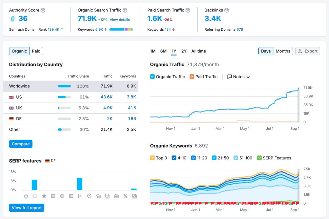Click the X (Twitter) SERP feature icon
329x219 pixels.
pos(125,196)
